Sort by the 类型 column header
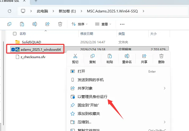Image resolution: width=189 pixels, height=131 pixels. click(121, 34)
